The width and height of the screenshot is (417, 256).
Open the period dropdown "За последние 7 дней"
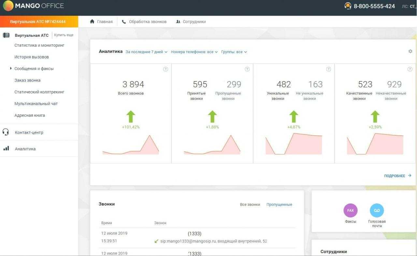point(146,52)
